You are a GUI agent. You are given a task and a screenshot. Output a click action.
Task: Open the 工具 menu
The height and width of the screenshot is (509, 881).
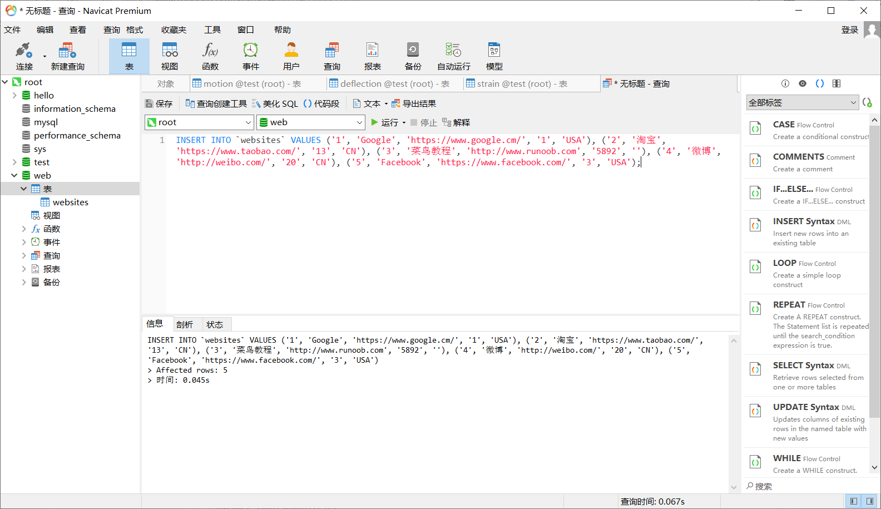[x=212, y=30]
